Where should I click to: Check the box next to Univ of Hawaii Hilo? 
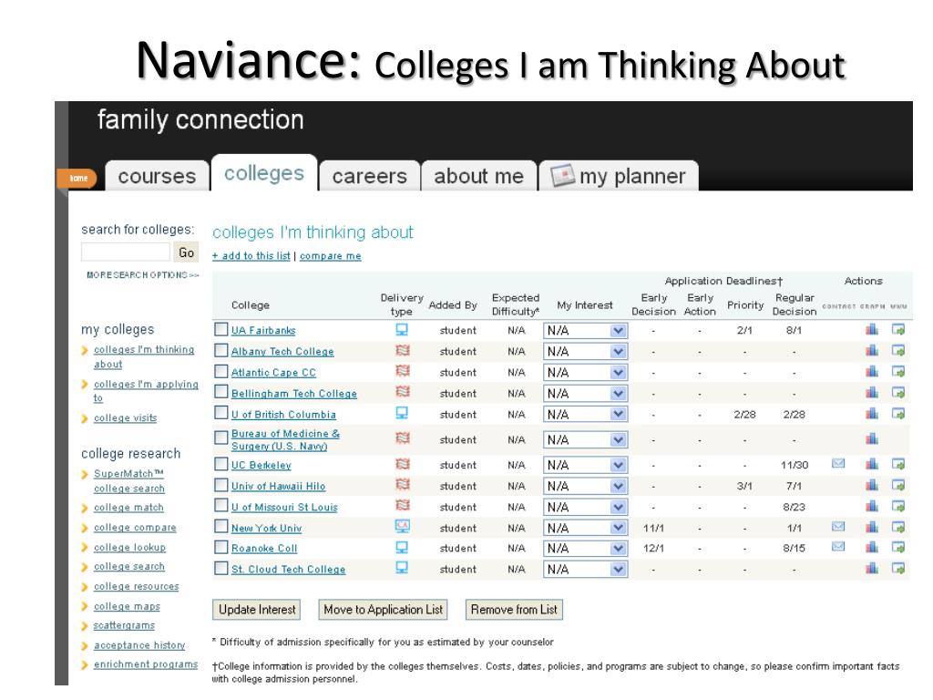tap(220, 485)
